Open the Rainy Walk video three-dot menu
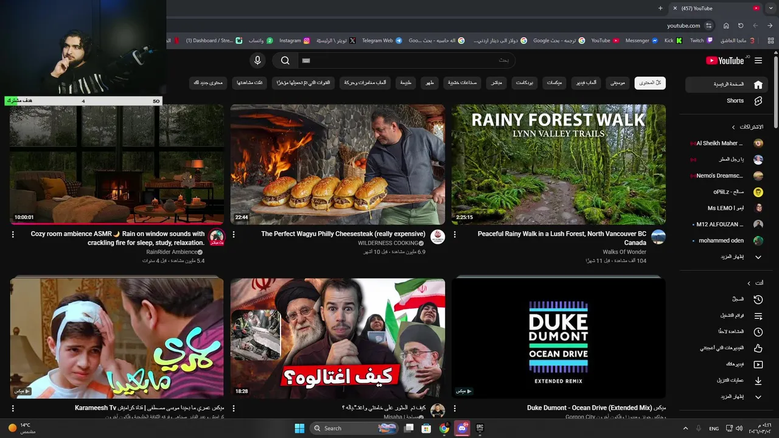The width and height of the screenshot is (779, 438). (455, 234)
